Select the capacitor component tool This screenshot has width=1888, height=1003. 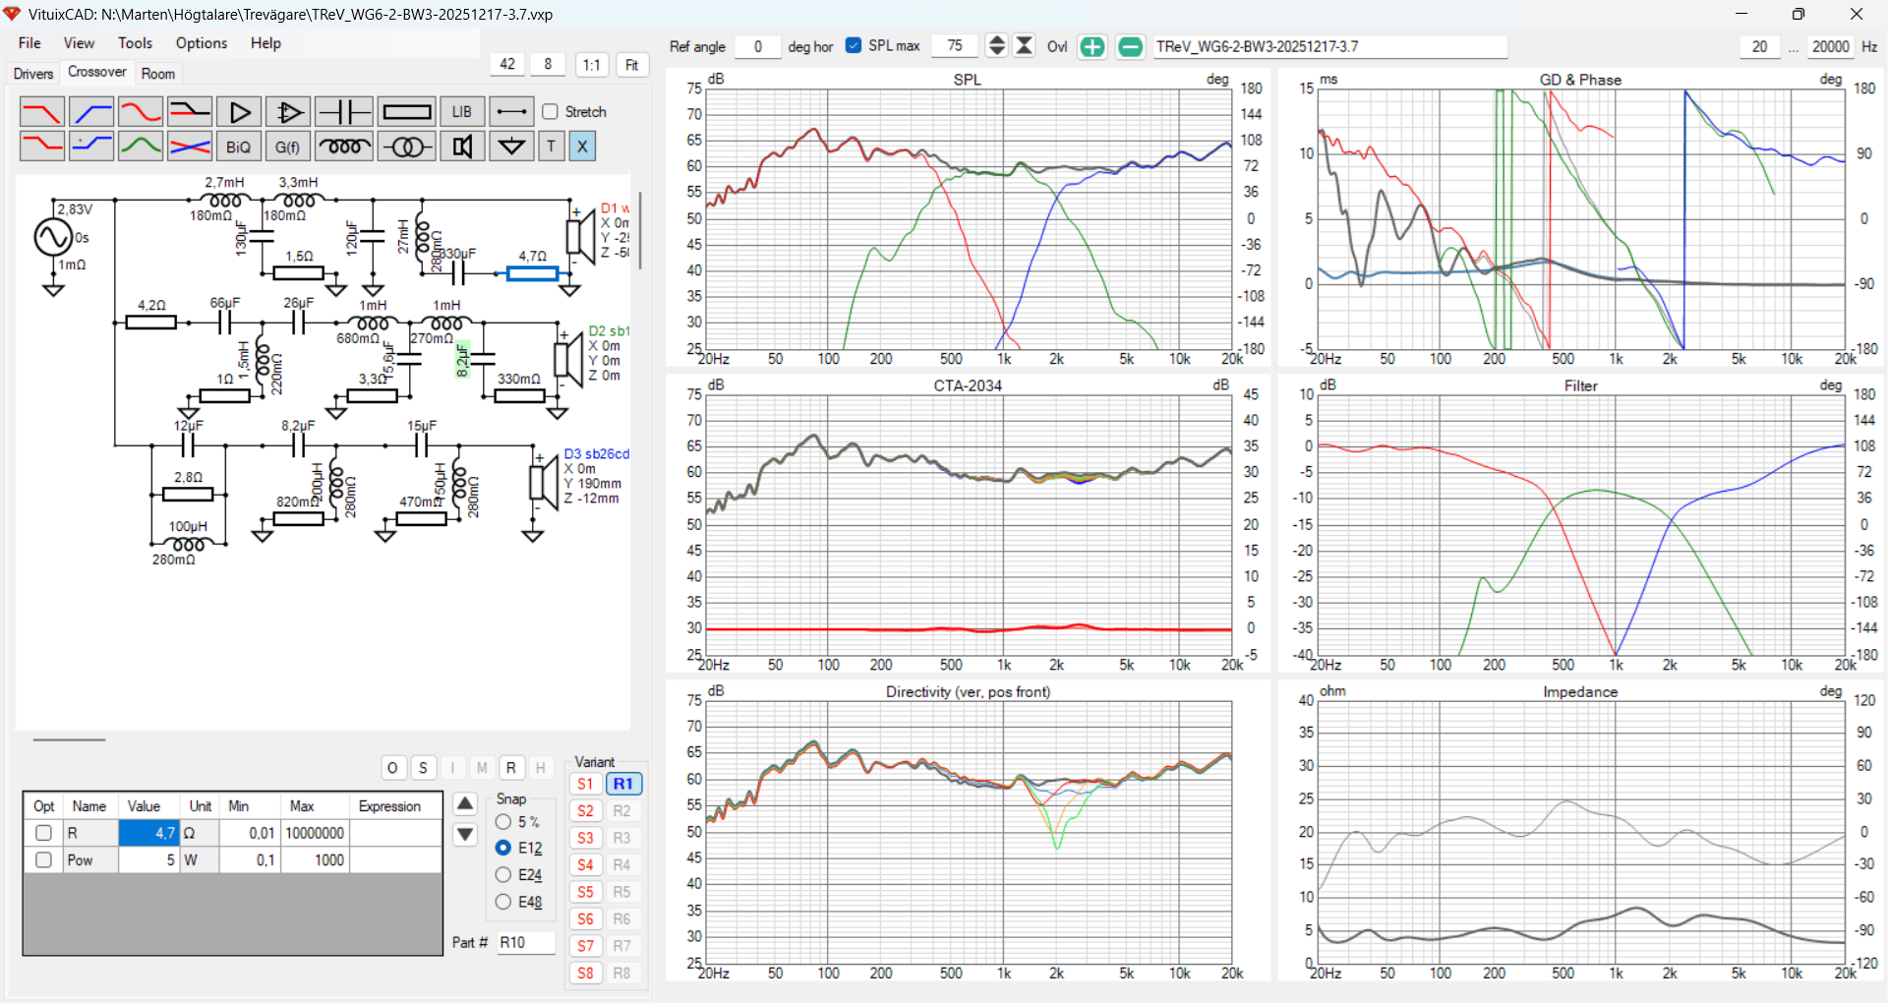pos(343,112)
